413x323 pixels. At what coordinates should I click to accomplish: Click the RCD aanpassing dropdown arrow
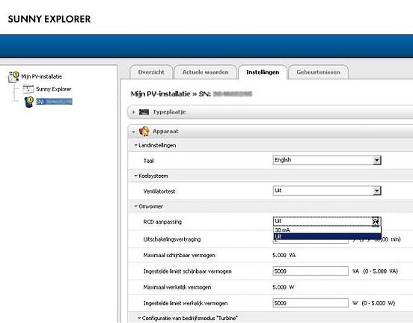click(x=376, y=221)
